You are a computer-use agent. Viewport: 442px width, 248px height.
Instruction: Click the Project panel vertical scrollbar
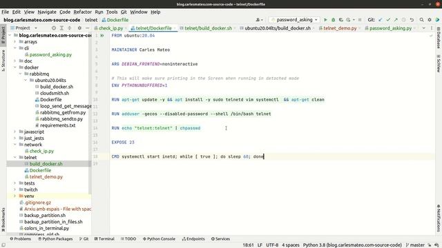[x=90, y=112]
